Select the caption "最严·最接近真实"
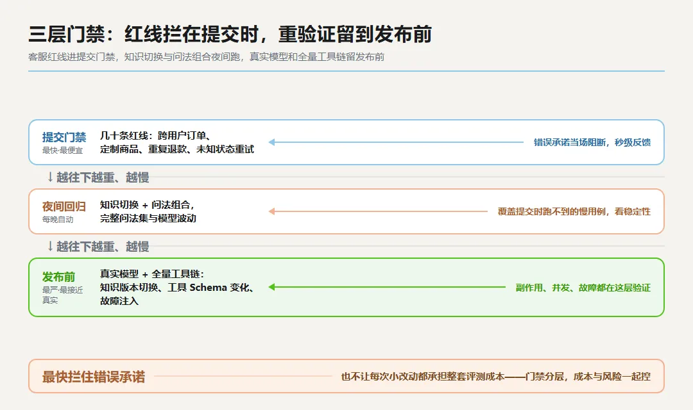 (x=63, y=295)
